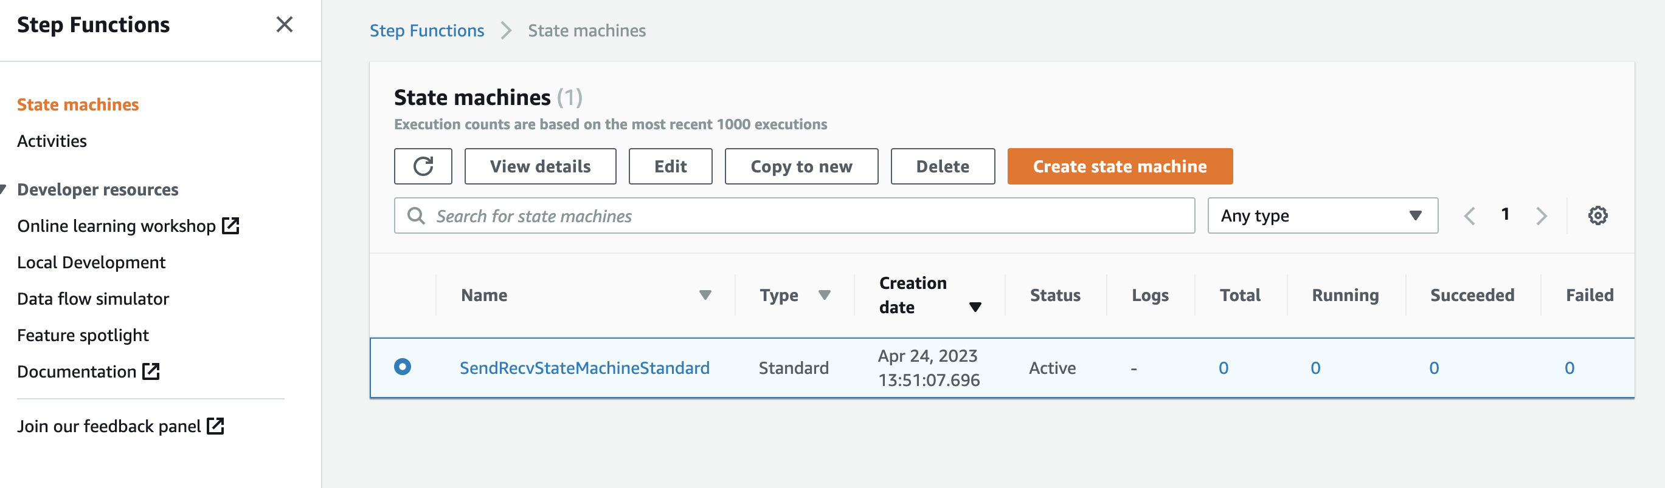Go to previous page arrow

[1469, 215]
